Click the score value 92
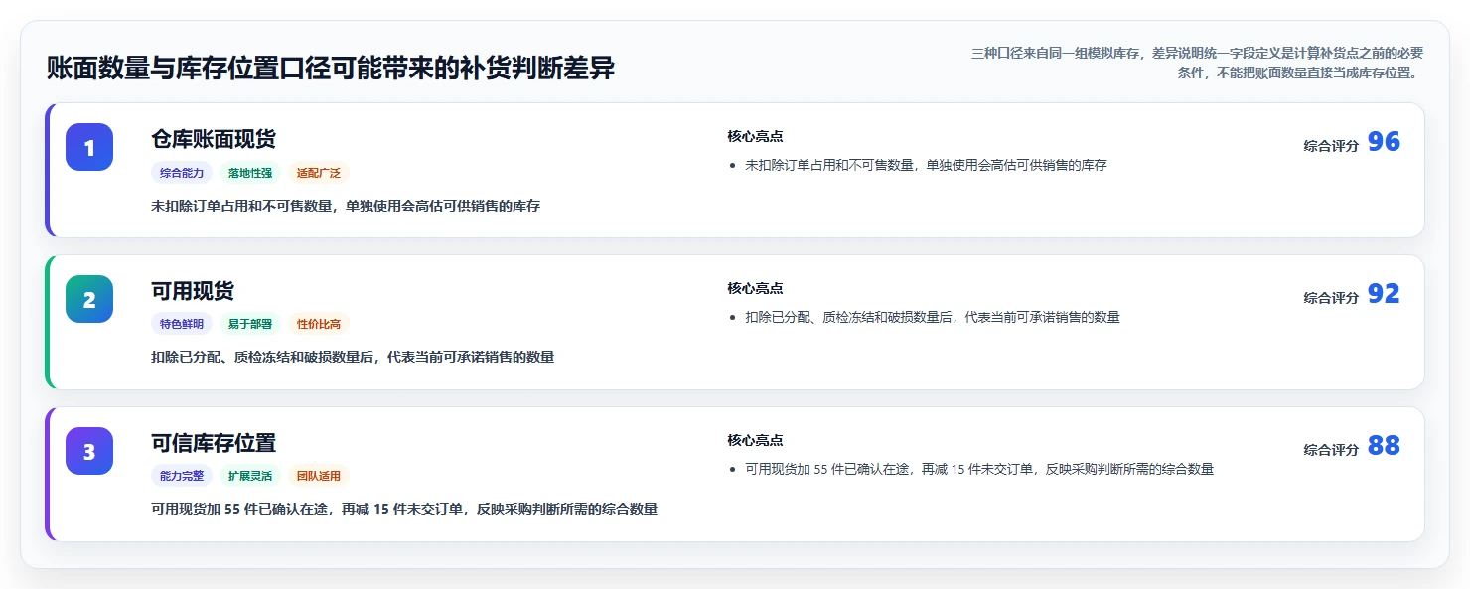This screenshot has width=1470, height=589. click(x=1384, y=294)
